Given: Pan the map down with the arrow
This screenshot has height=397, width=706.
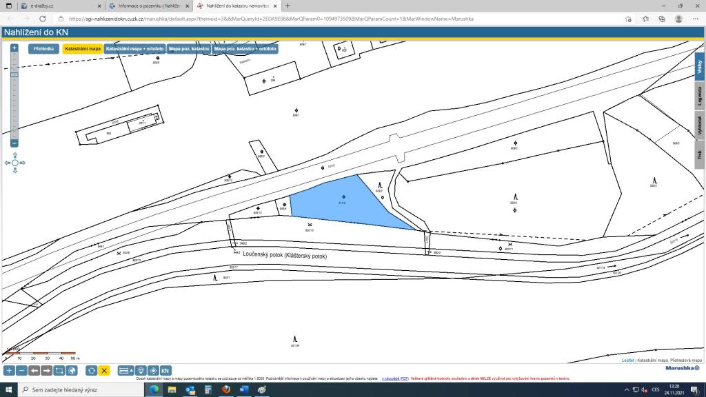Looking at the screenshot, I should [x=15, y=170].
